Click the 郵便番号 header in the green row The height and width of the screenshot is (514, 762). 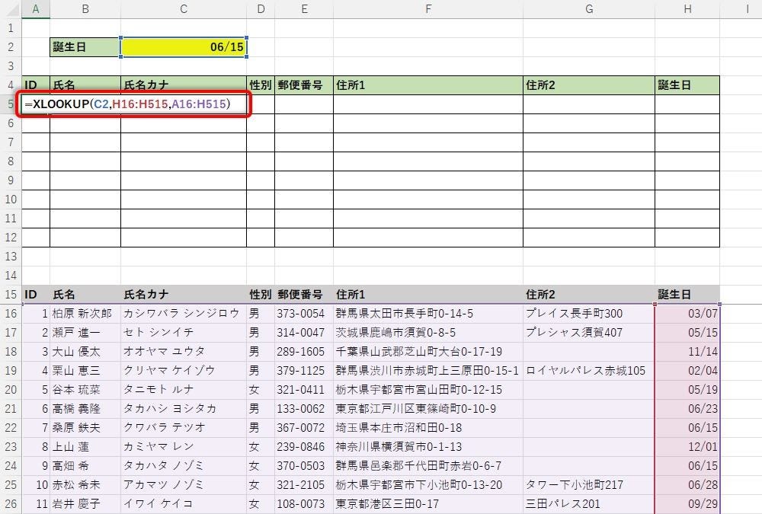303,85
